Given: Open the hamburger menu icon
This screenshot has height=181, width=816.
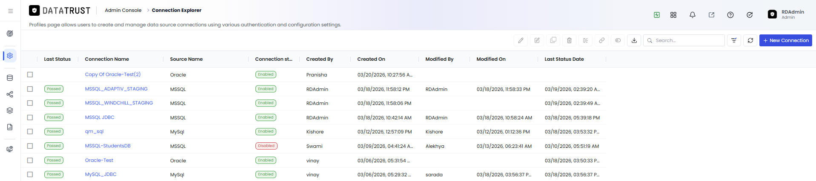Looking at the screenshot, I should click(x=10, y=11).
